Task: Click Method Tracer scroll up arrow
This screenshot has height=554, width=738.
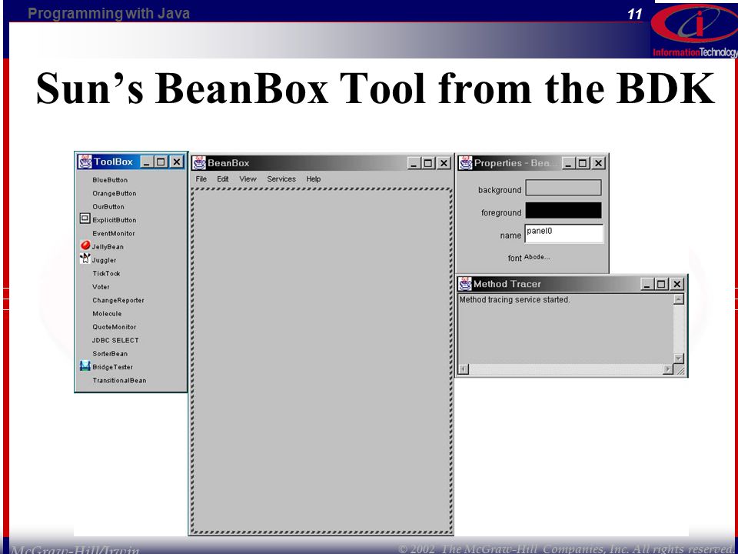Action: pos(678,299)
